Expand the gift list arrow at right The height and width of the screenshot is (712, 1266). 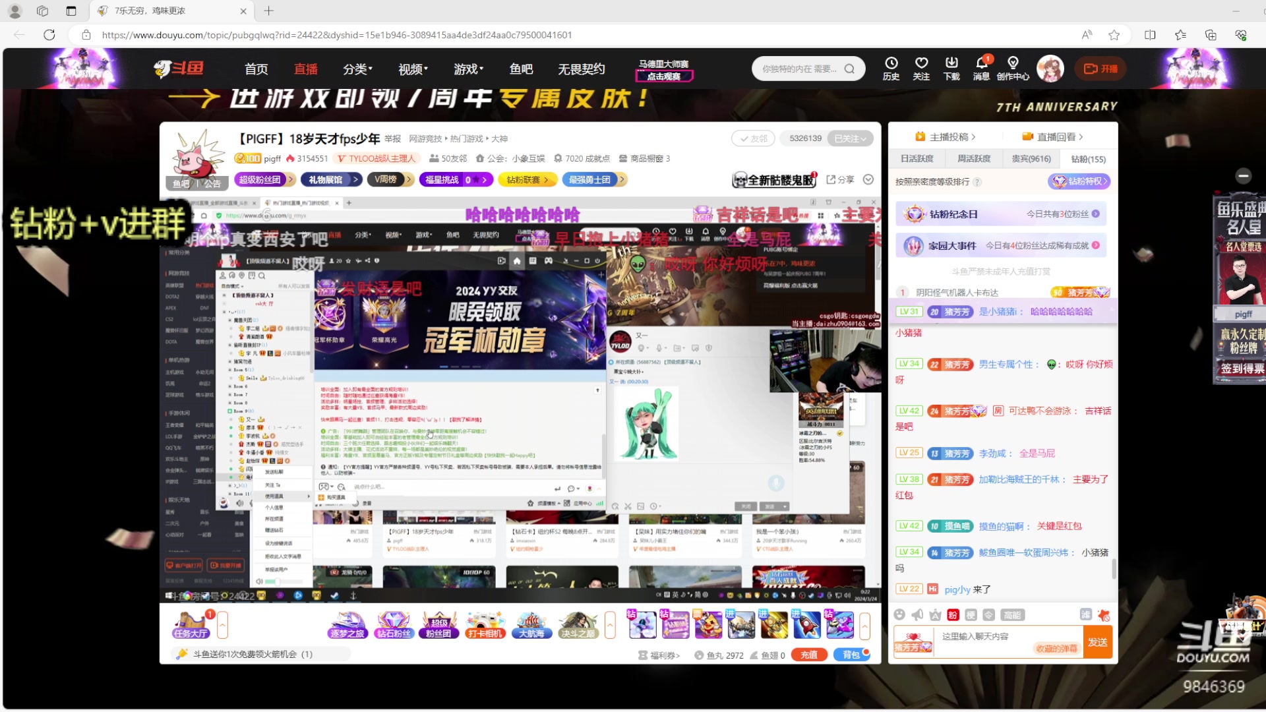pos(864,625)
